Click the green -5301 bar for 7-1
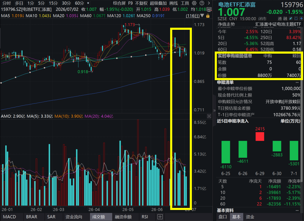The width and height of the screenshot is (304, 221). pos(294,150)
